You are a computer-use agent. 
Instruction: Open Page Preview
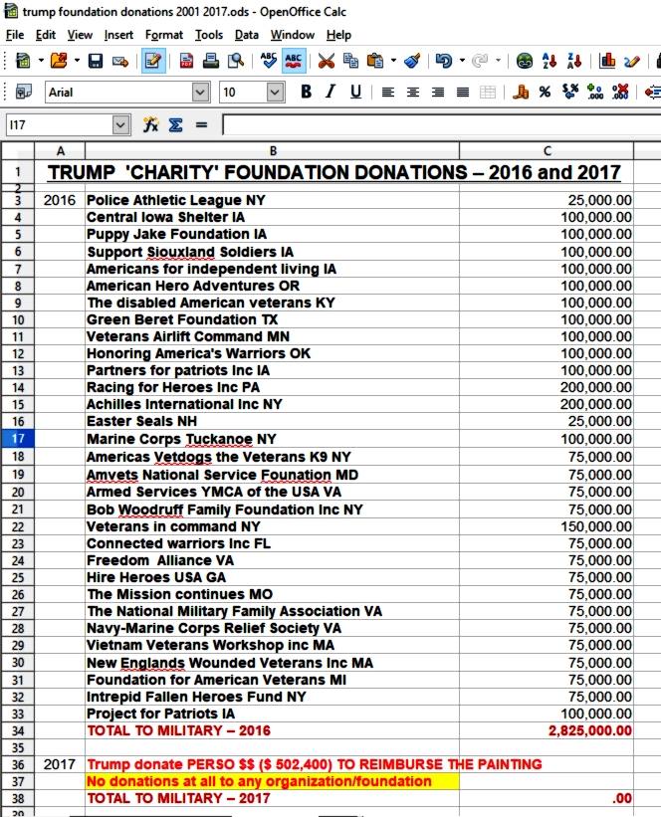(x=236, y=61)
